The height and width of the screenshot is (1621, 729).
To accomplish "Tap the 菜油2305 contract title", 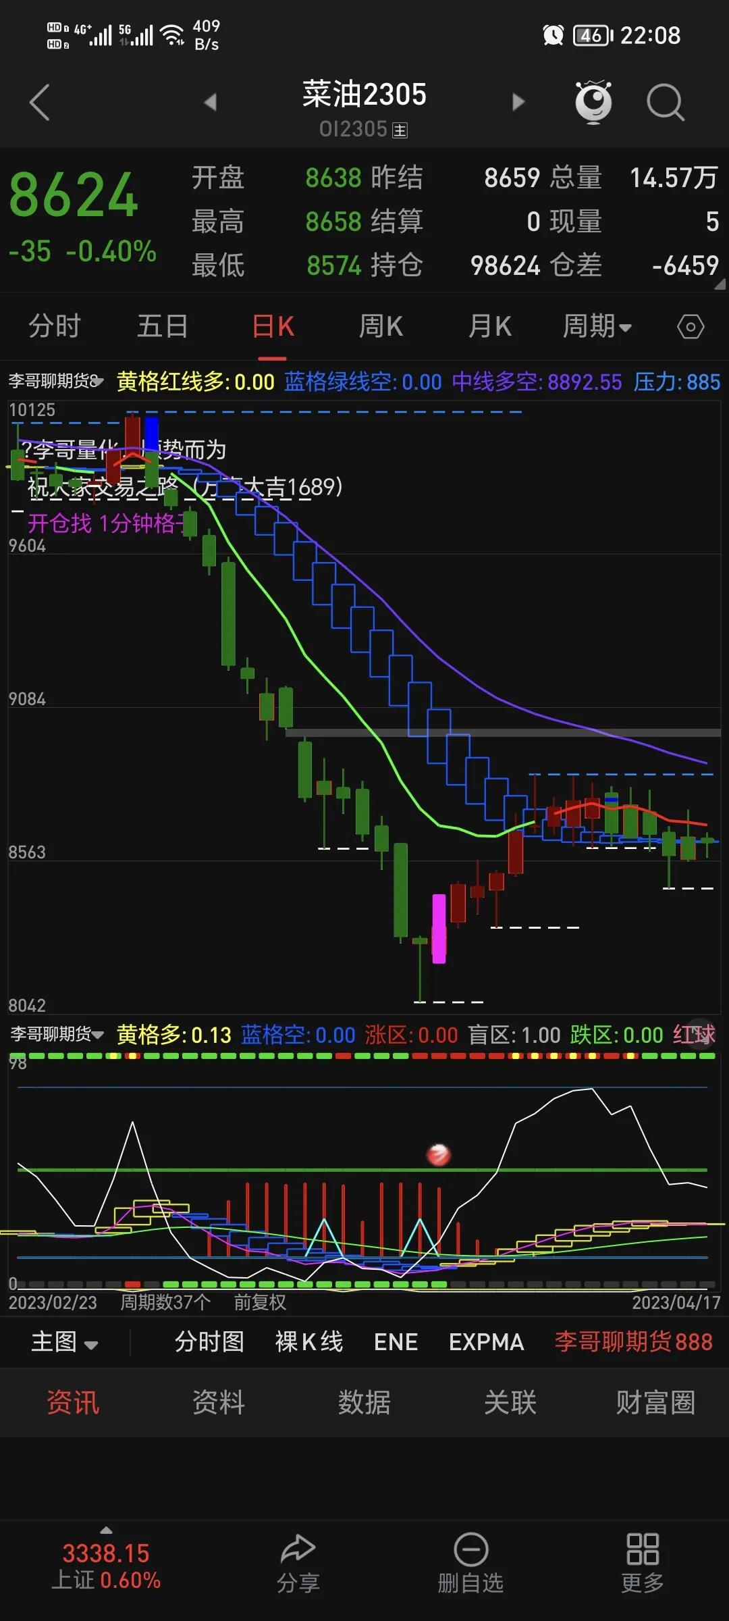I will (x=364, y=95).
